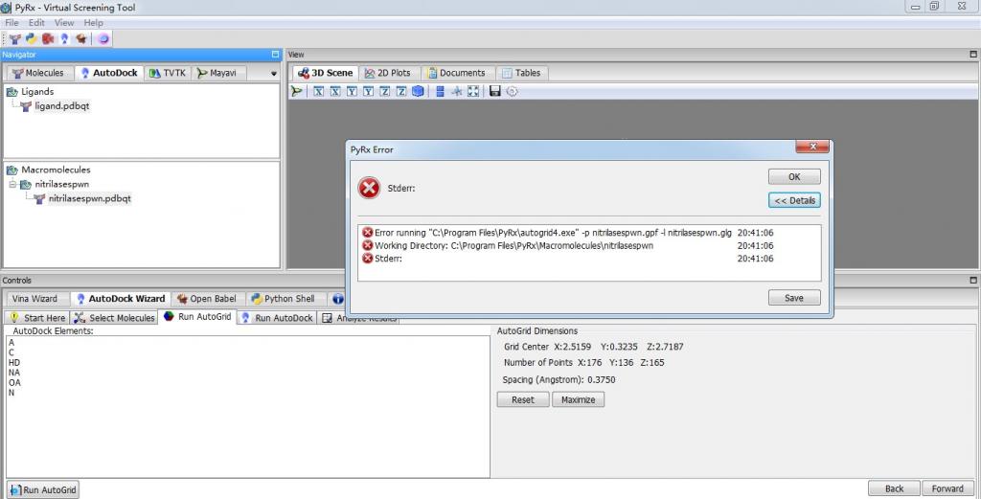Switch to the Mayavi tab
This screenshot has width=981, height=499.
[x=217, y=73]
